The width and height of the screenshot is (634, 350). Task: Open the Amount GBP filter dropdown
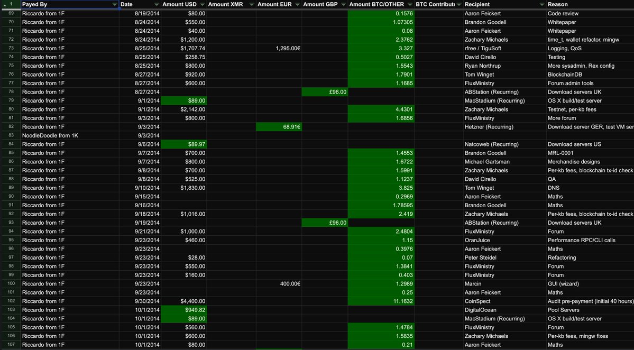point(343,4)
